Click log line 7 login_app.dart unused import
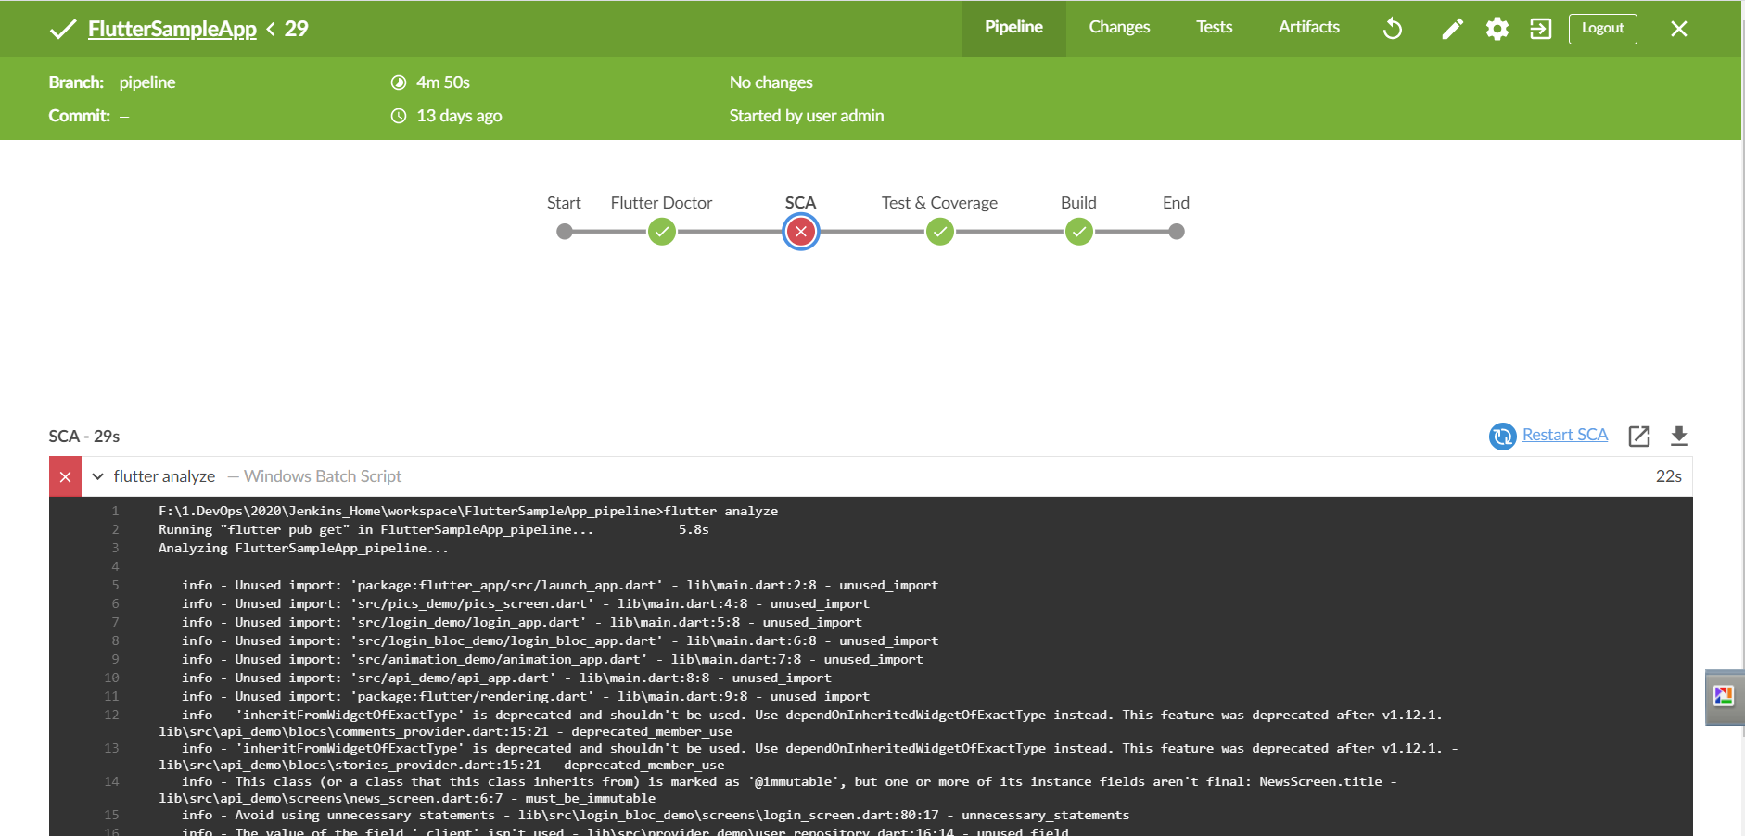Viewport: 1745px width, 836px height. tap(522, 622)
